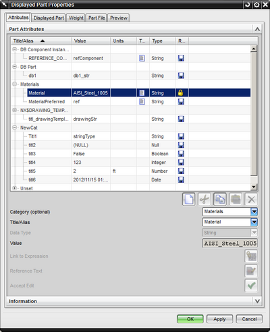This screenshot has width=270, height=332.
Task: Click the drawingStr value cell
Action: pos(91,119)
